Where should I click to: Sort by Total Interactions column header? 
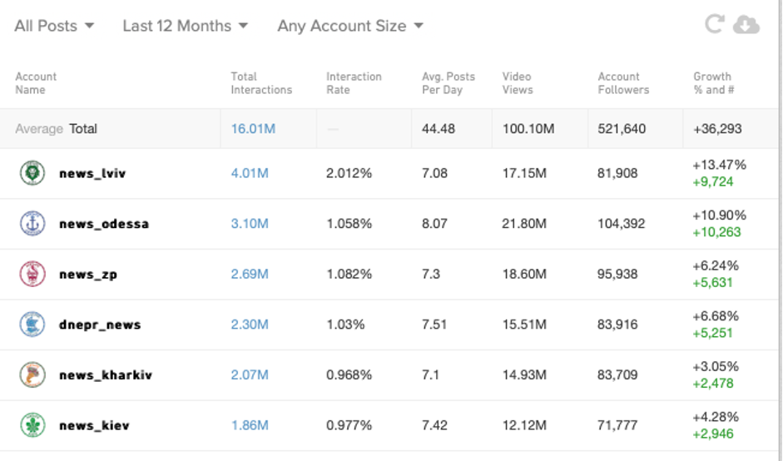[x=261, y=83]
